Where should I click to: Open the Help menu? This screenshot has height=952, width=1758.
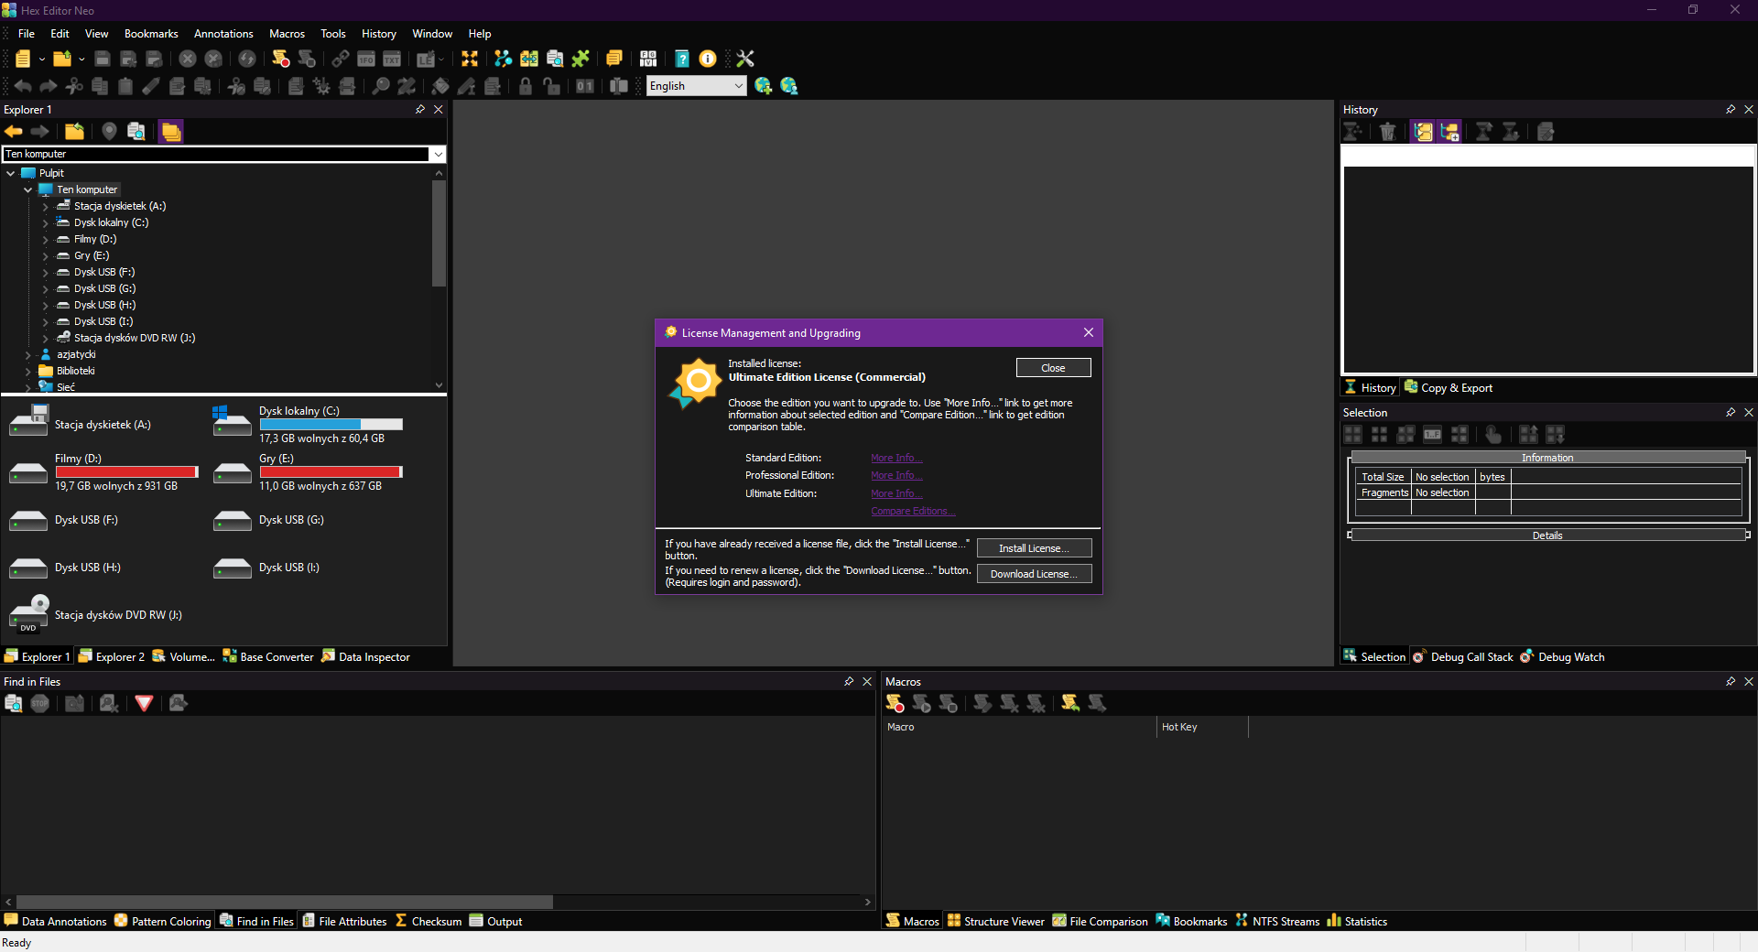tap(480, 34)
